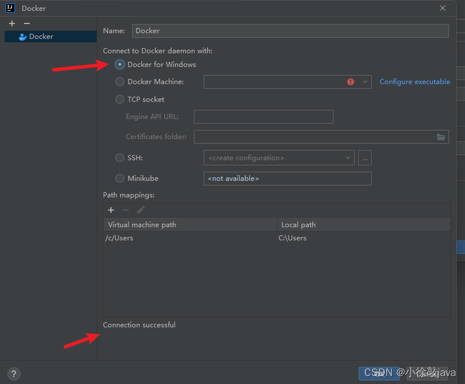Viewport: 465px width, 384px height.
Task: Click the Connection successful status text
Action: click(x=139, y=325)
